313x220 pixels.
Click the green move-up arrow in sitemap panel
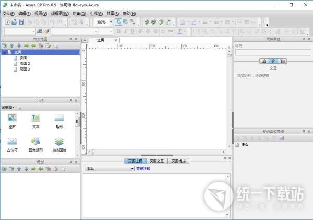(12, 45)
